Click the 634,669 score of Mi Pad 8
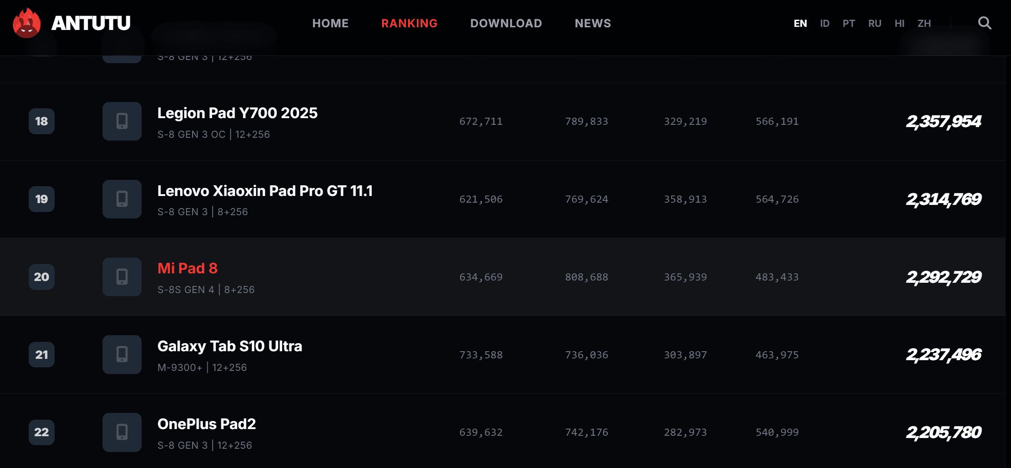Image resolution: width=1011 pixels, height=468 pixels. (x=481, y=277)
